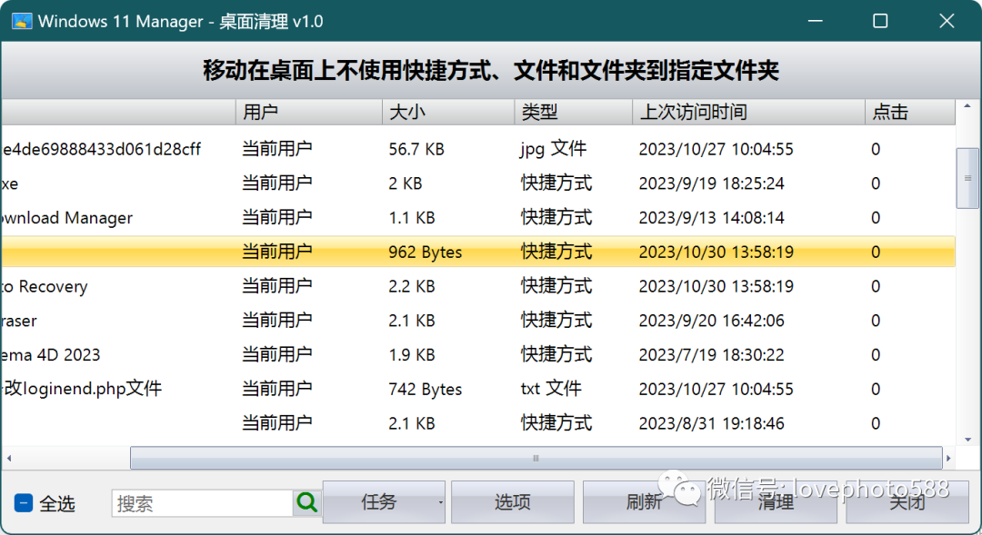Viewport: 982px width, 535px height.
Task: Sort by the 大小 column header
Action: [x=448, y=112]
